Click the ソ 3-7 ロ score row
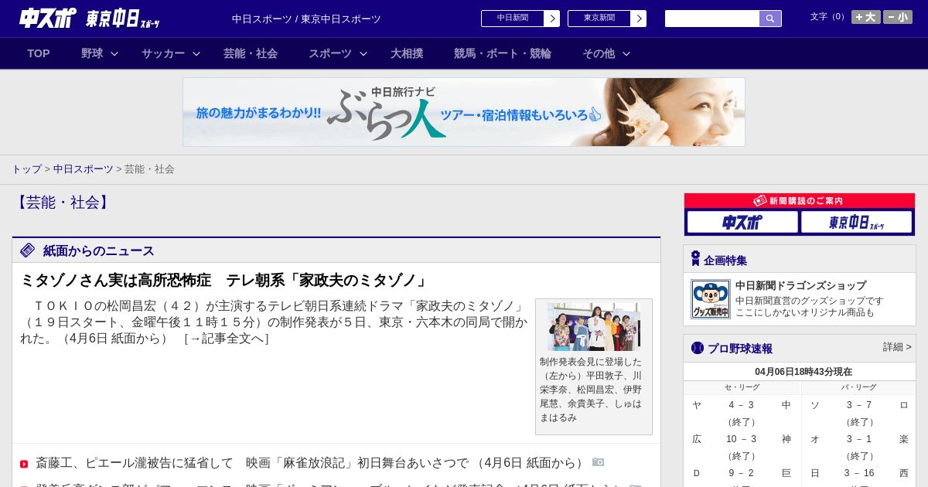The image size is (928, 487). point(859,405)
